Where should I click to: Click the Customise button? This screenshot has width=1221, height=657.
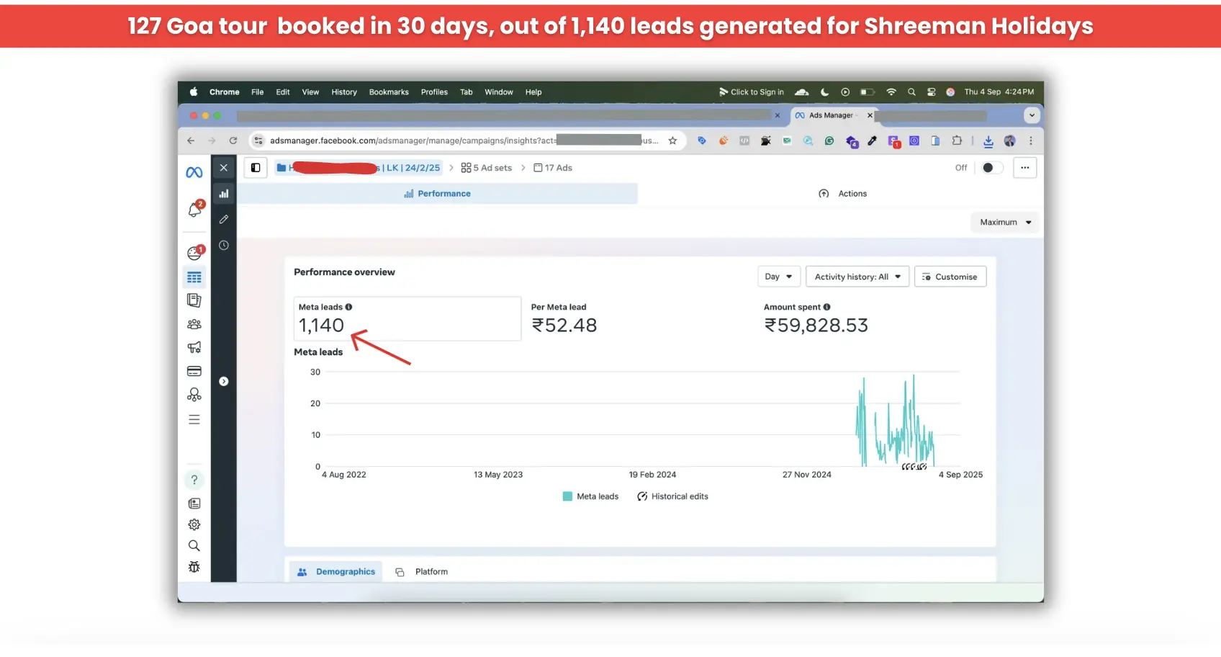tap(950, 277)
